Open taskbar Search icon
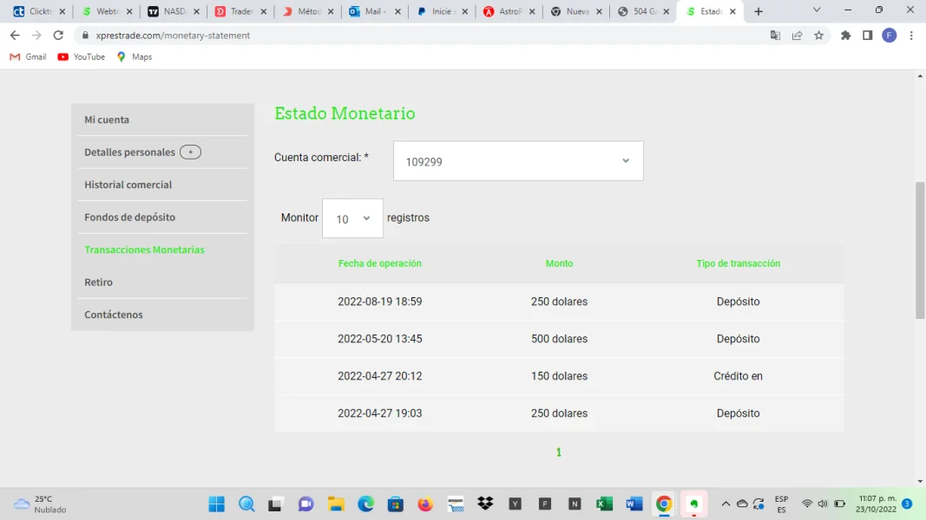The width and height of the screenshot is (926, 520). (246, 504)
